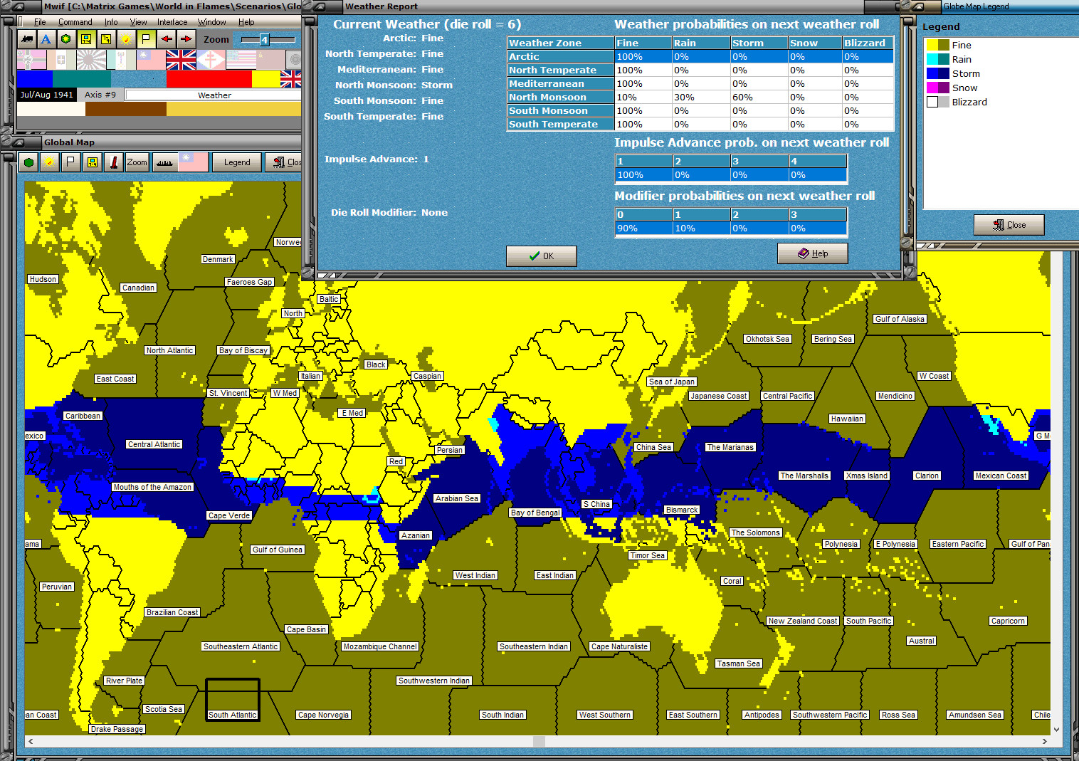Select the Italian flag in the country row
Image resolution: width=1079 pixels, height=761 pixels.
[61, 60]
